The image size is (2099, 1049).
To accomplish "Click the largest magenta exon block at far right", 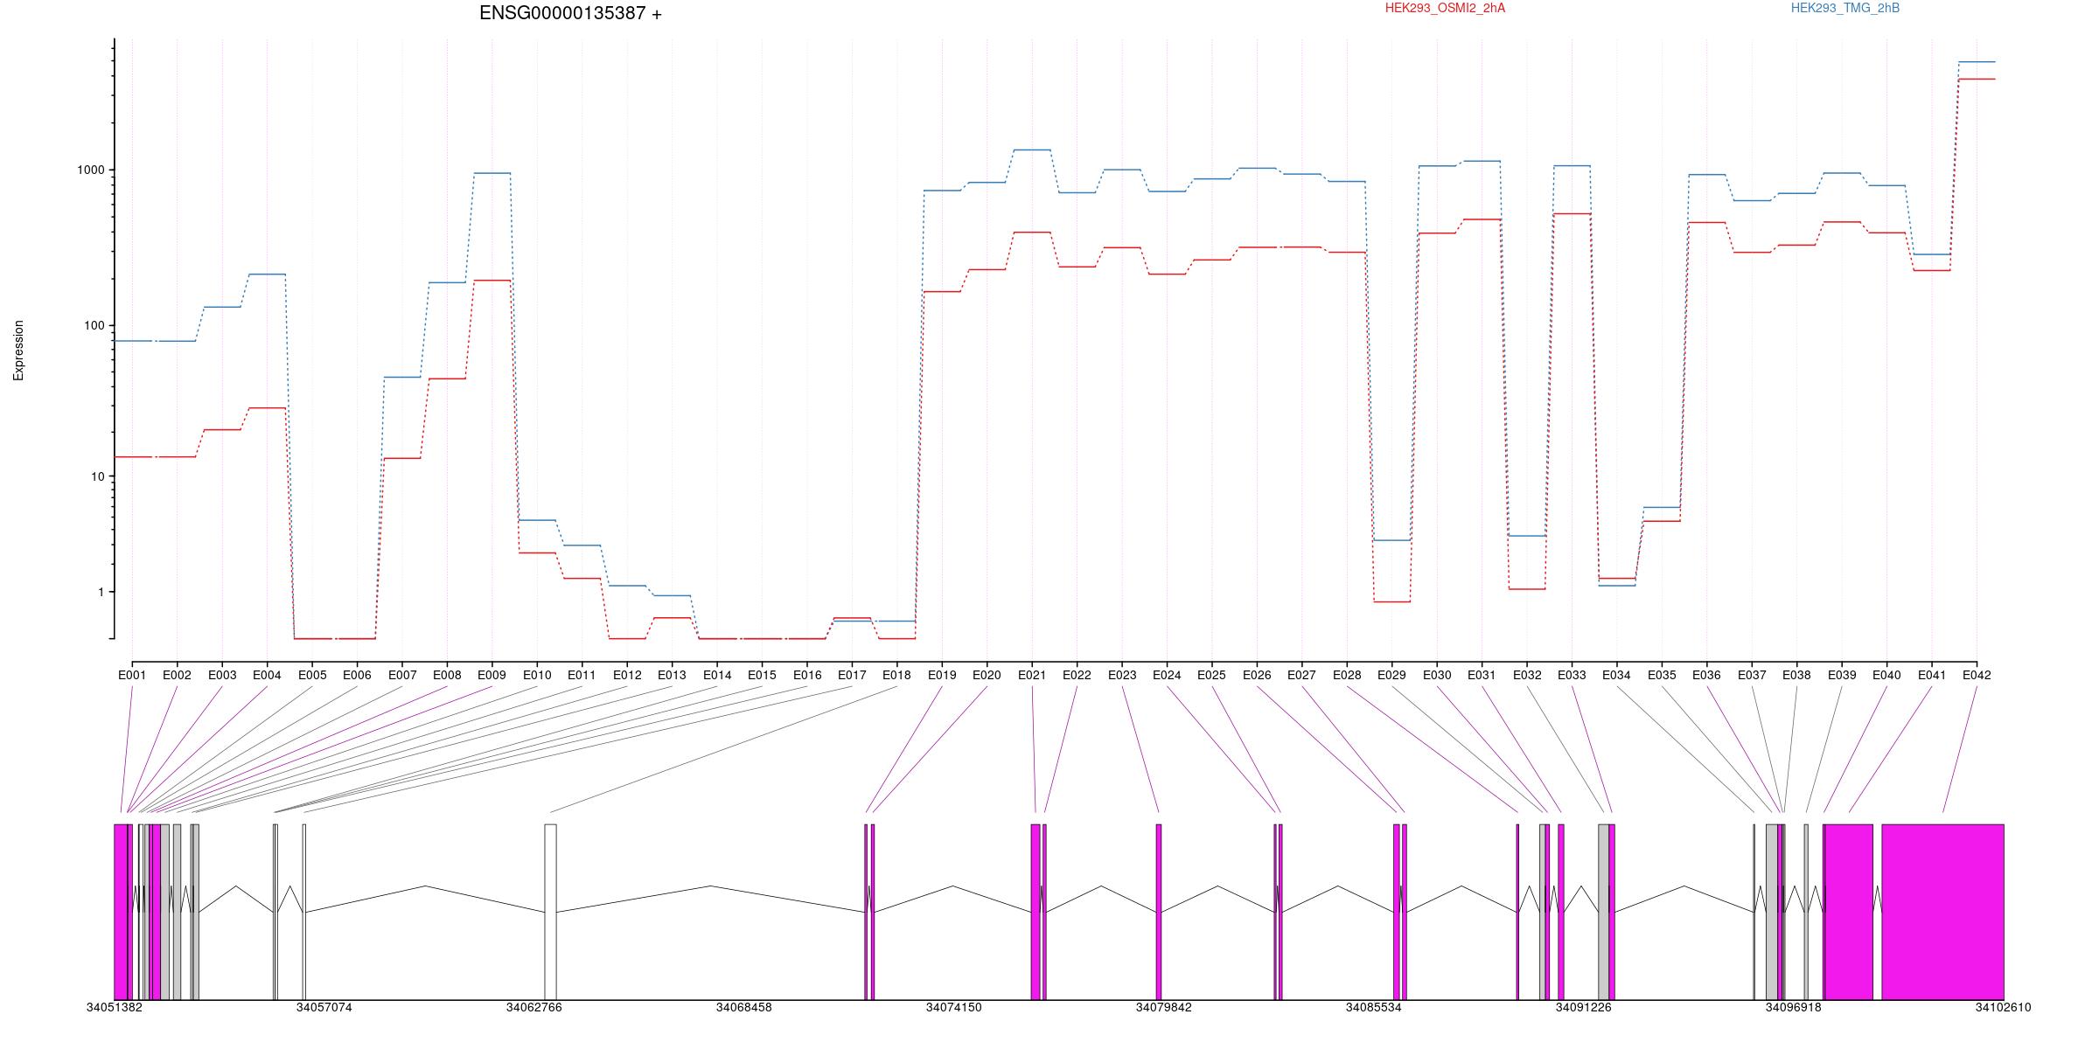I will pyautogui.click(x=1942, y=912).
